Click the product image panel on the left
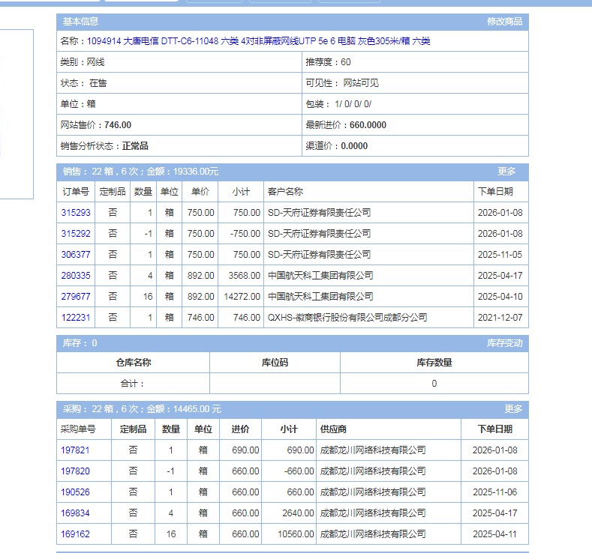 point(17,114)
